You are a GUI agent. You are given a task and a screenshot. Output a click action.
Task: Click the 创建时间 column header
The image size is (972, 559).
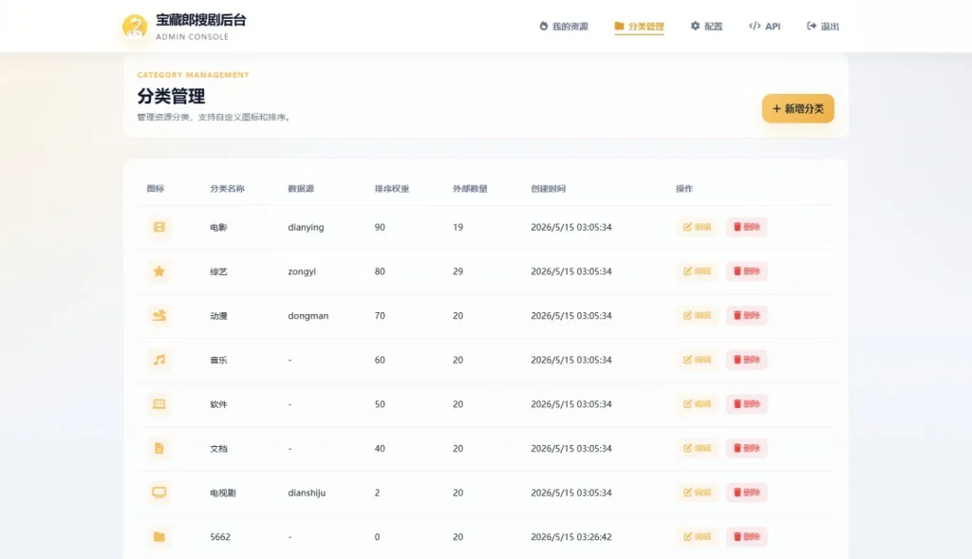pos(548,189)
